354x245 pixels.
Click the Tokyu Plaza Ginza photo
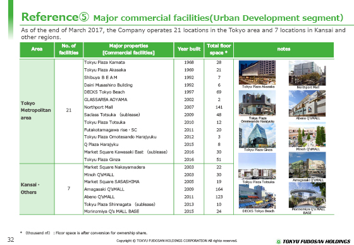(257, 135)
